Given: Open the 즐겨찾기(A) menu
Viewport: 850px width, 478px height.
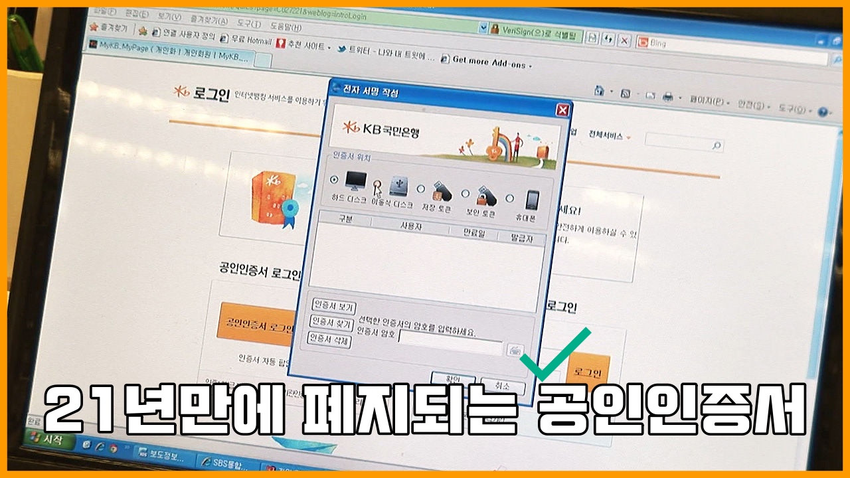Looking at the screenshot, I should [209, 20].
